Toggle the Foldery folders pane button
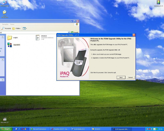This screenshot has height=131, width=164. pos(16,28)
